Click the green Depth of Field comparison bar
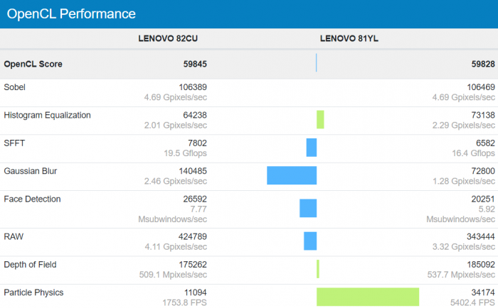 coord(318,269)
